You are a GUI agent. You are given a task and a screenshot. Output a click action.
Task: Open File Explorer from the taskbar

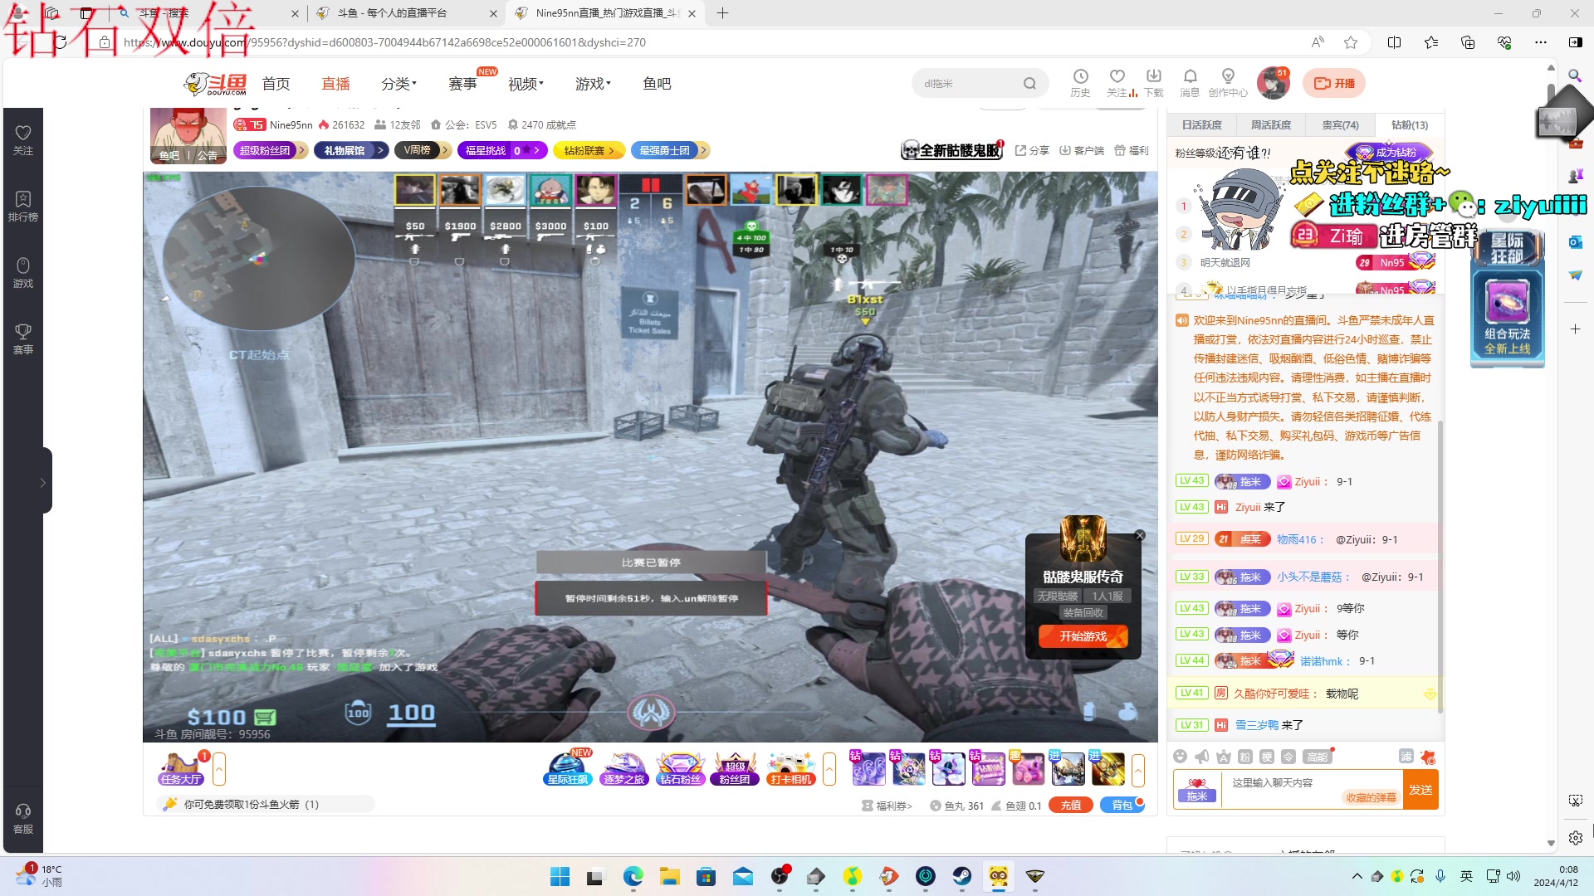point(669,876)
